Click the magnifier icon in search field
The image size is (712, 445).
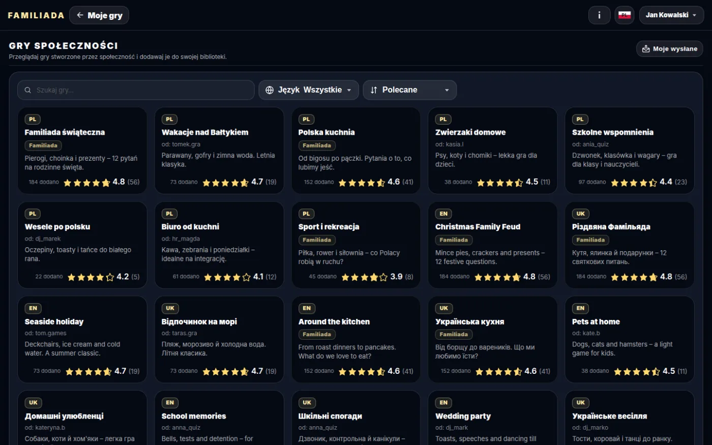pyautogui.click(x=28, y=90)
